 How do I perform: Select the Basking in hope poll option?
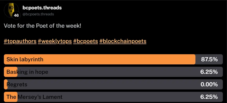pos(113,72)
